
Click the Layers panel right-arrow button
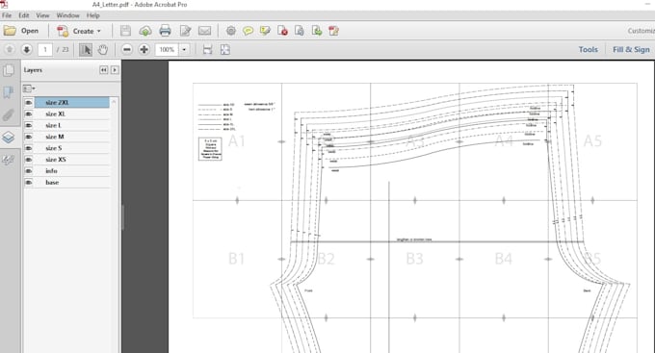tap(115, 70)
